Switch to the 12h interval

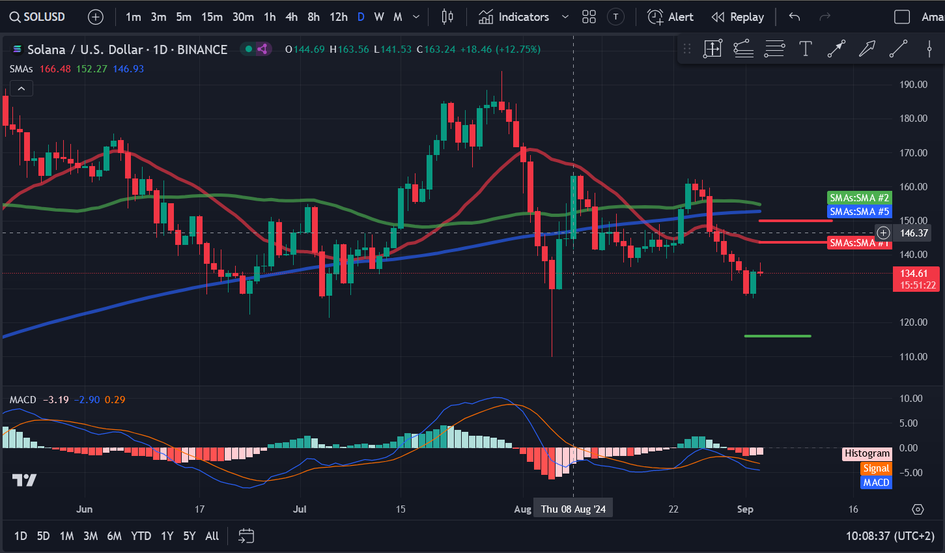(338, 17)
